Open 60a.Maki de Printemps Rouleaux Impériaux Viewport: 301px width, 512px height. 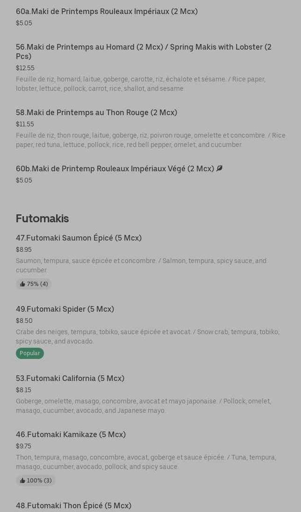(x=107, y=11)
